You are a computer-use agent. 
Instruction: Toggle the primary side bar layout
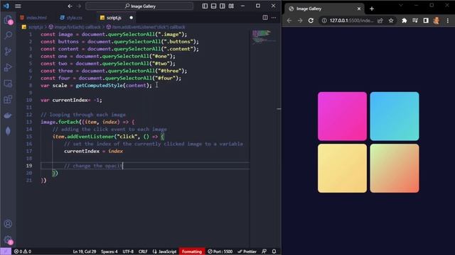click(205, 6)
